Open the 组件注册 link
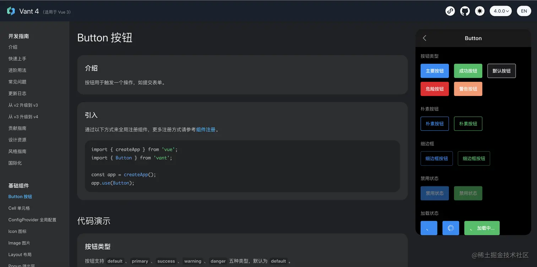 click(206, 129)
